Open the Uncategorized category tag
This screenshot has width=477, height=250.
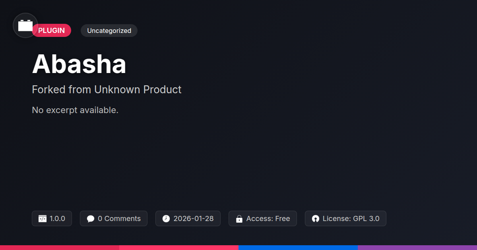pos(109,31)
